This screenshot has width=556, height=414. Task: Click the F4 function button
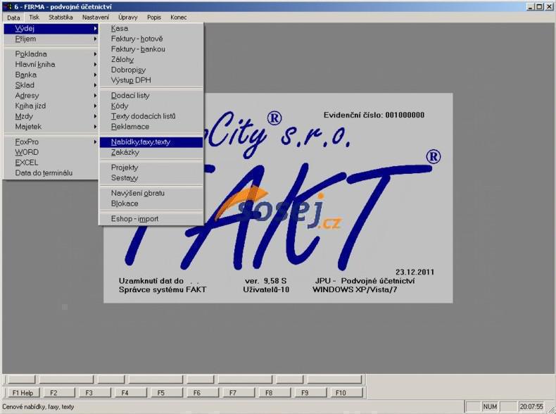(x=130, y=393)
